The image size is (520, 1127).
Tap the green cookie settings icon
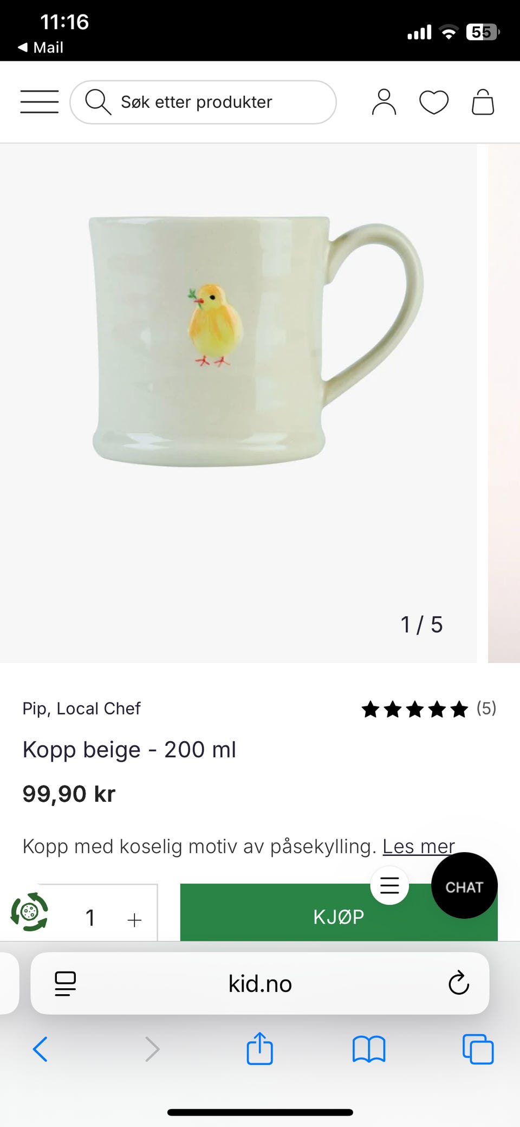coord(29,912)
